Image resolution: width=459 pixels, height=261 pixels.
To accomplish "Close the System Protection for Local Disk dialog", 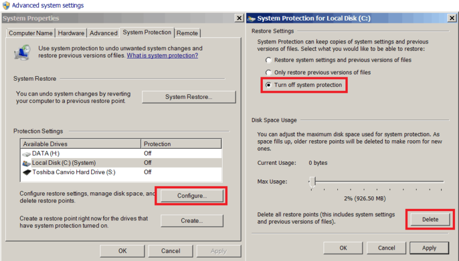I will (452, 18).
